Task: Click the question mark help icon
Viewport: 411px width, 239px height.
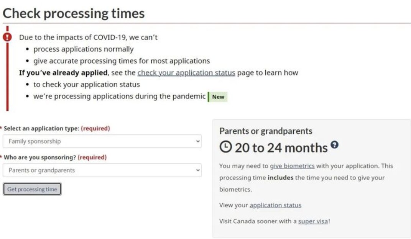Action: (x=335, y=145)
